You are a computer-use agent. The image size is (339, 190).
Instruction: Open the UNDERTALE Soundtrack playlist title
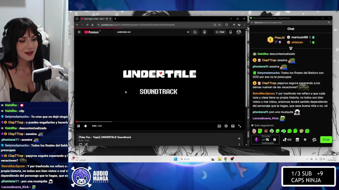pos(105,137)
